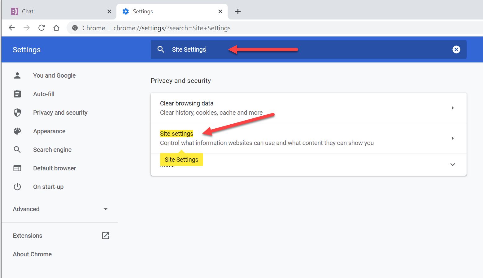Click the magnifier icon beside Search engine
Viewport: 483px width, 278px height.
click(x=17, y=150)
